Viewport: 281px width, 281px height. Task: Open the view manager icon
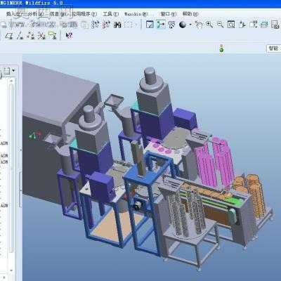click(x=275, y=25)
